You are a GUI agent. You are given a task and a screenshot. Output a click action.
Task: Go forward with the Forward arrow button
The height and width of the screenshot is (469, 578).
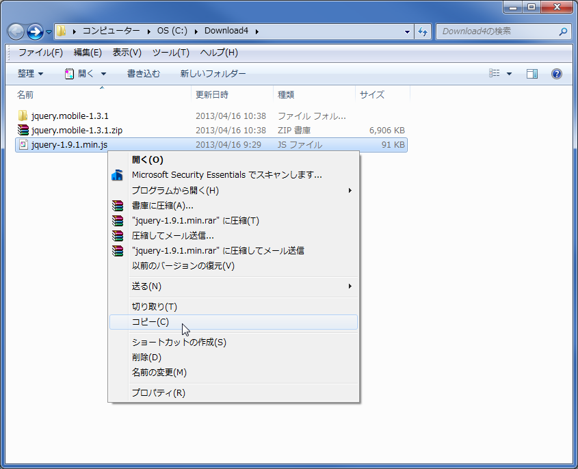pyautogui.click(x=35, y=31)
